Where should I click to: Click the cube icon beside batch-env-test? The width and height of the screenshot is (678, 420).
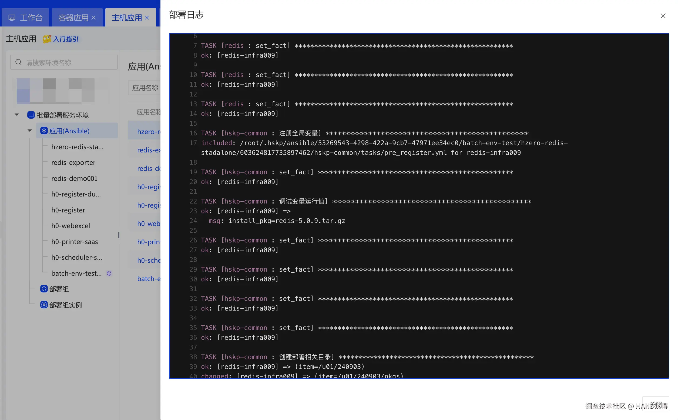pyautogui.click(x=109, y=273)
